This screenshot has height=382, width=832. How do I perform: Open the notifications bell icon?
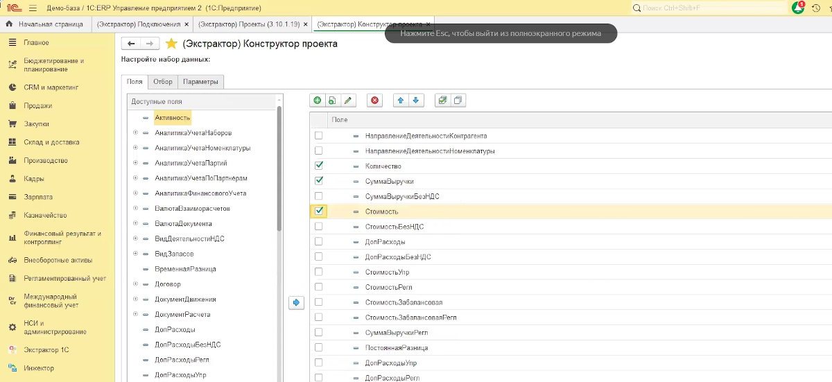[x=798, y=8]
